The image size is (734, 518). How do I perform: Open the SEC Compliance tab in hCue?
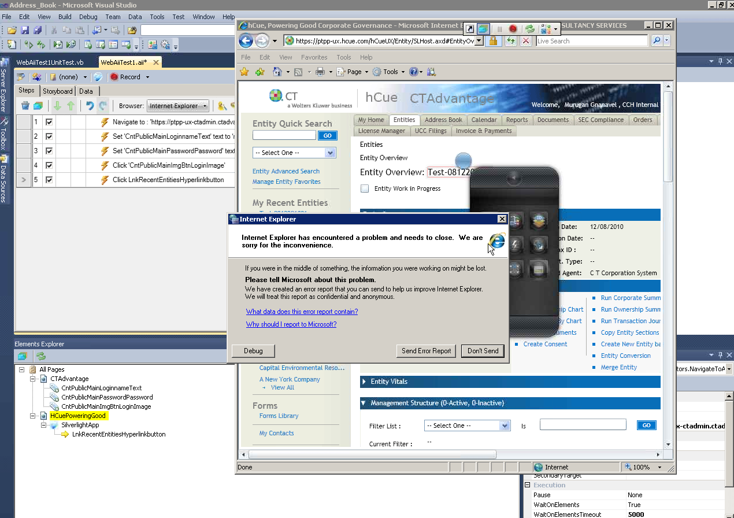tap(600, 120)
